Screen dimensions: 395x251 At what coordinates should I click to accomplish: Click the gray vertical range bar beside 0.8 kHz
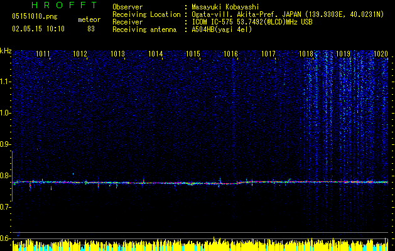pos(12,176)
